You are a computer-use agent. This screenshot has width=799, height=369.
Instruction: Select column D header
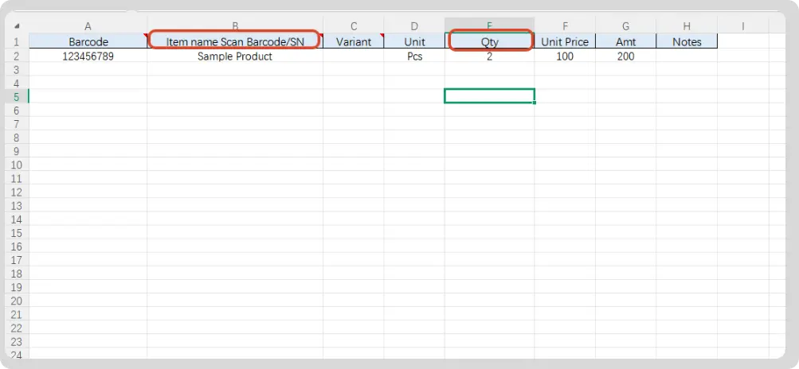[x=414, y=26]
